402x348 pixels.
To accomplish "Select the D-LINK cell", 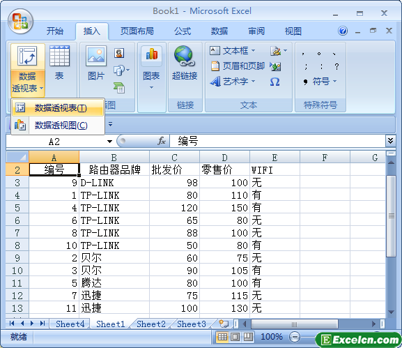I will coord(114,183).
